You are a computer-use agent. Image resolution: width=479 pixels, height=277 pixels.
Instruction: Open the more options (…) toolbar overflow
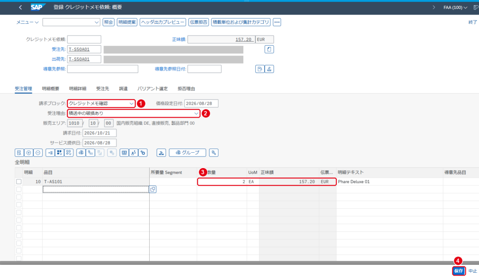pyautogui.click(x=277, y=22)
